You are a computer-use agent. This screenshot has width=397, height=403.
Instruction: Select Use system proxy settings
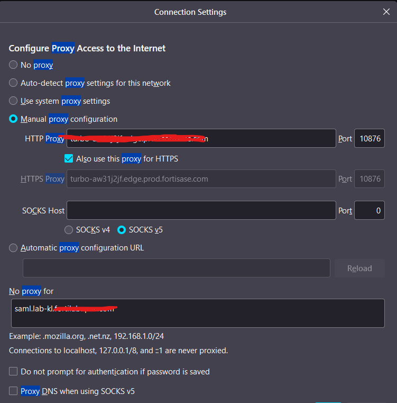[14, 101]
